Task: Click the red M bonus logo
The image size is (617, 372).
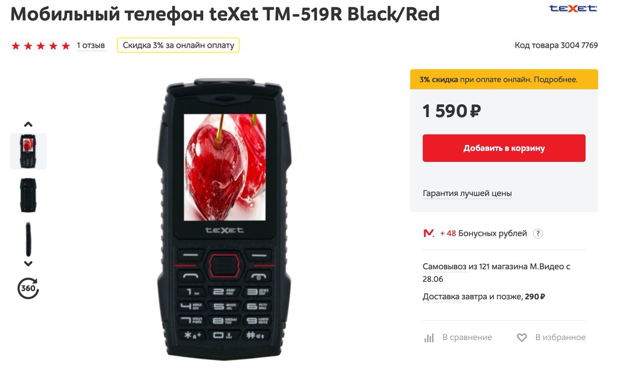Action: tap(429, 234)
